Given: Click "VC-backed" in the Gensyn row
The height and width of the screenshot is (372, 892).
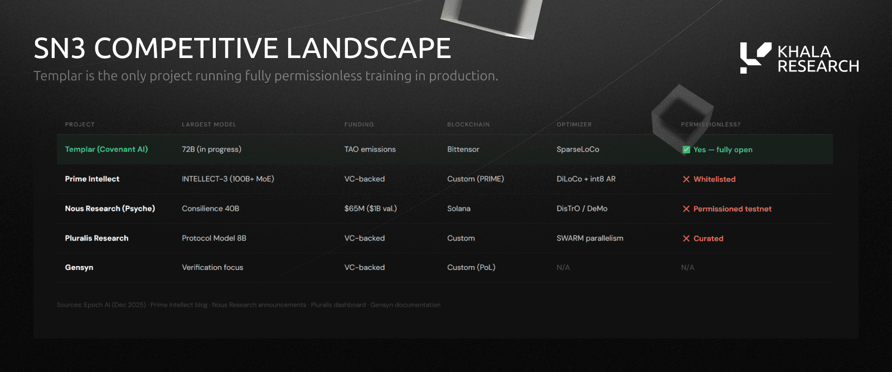Looking at the screenshot, I should [365, 267].
